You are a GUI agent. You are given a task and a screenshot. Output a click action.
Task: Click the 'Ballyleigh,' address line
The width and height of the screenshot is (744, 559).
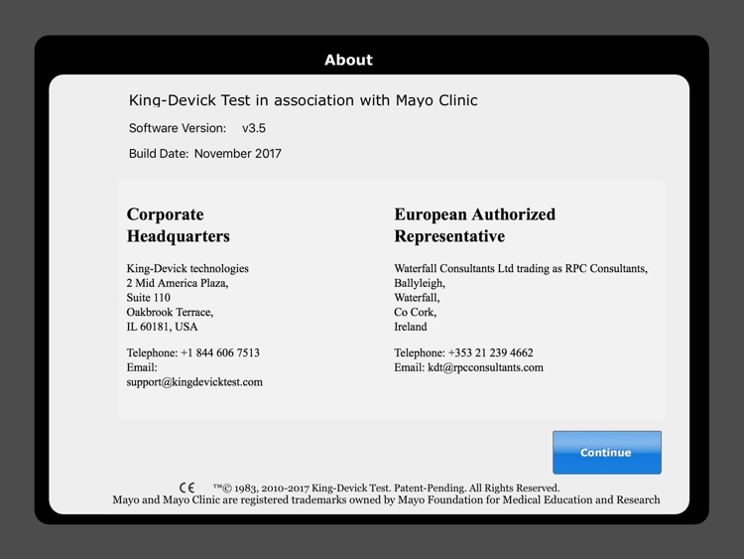420,283
